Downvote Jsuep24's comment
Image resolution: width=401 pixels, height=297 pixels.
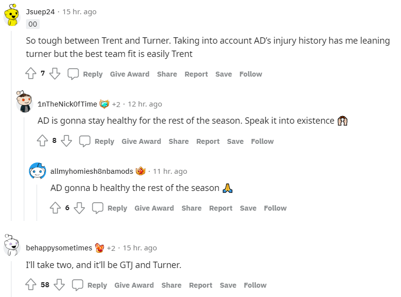click(x=54, y=74)
